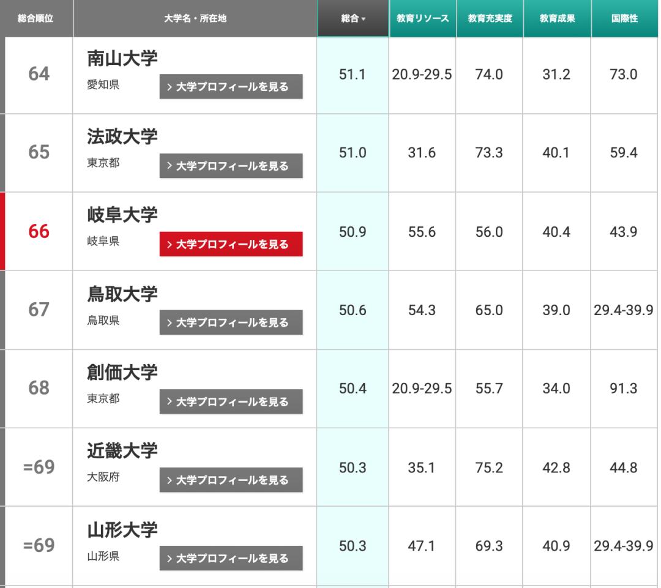661x588 pixels.
Task: Click 南山大学 outcomes value 31.2
Action: click(556, 75)
